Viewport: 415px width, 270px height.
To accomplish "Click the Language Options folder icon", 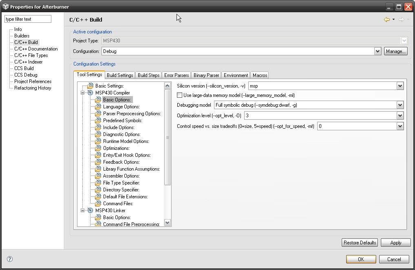I will (x=98, y=106).
